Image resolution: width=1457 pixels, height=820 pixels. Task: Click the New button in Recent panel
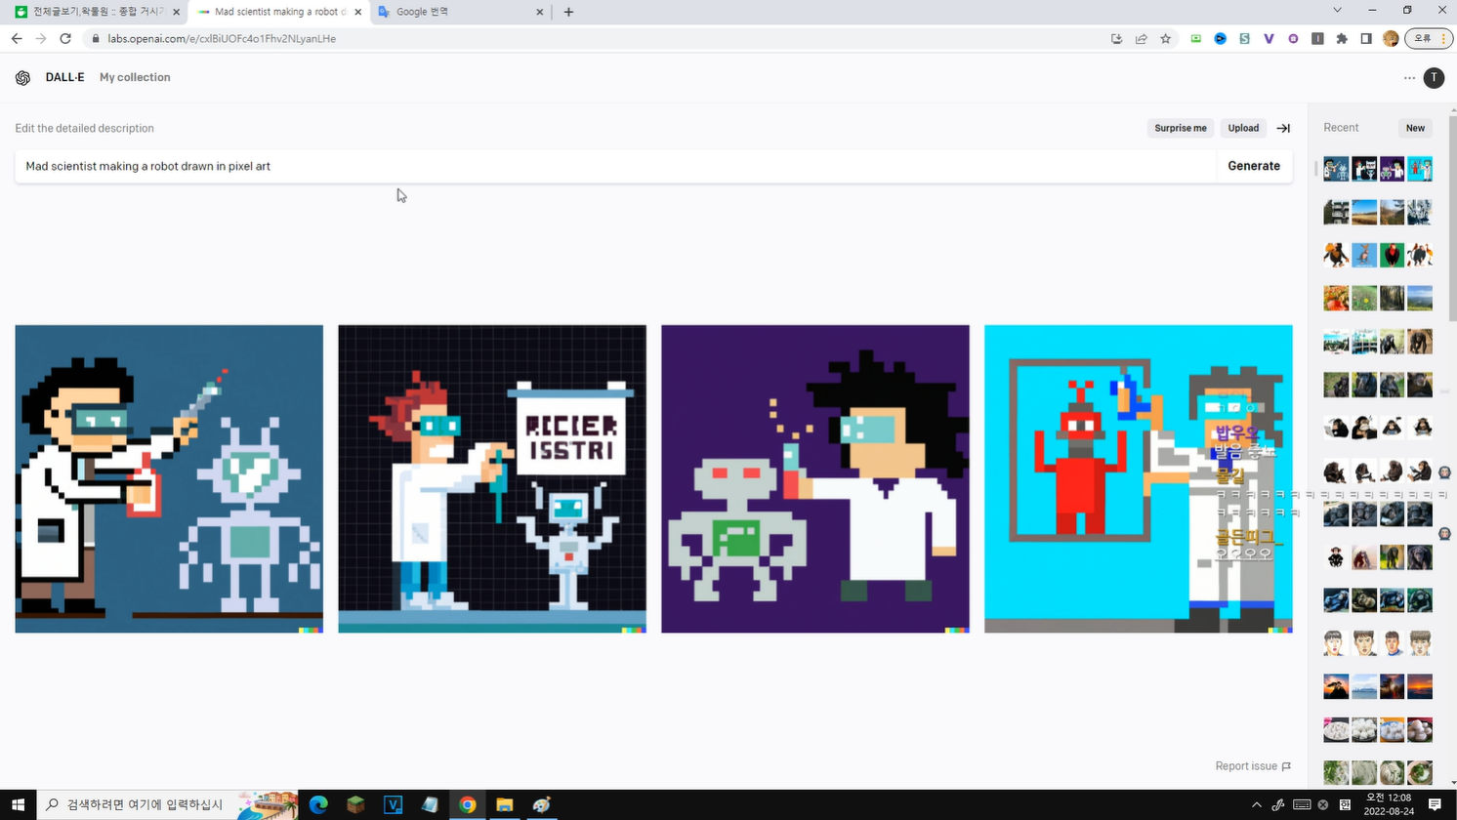point(1415,128)
